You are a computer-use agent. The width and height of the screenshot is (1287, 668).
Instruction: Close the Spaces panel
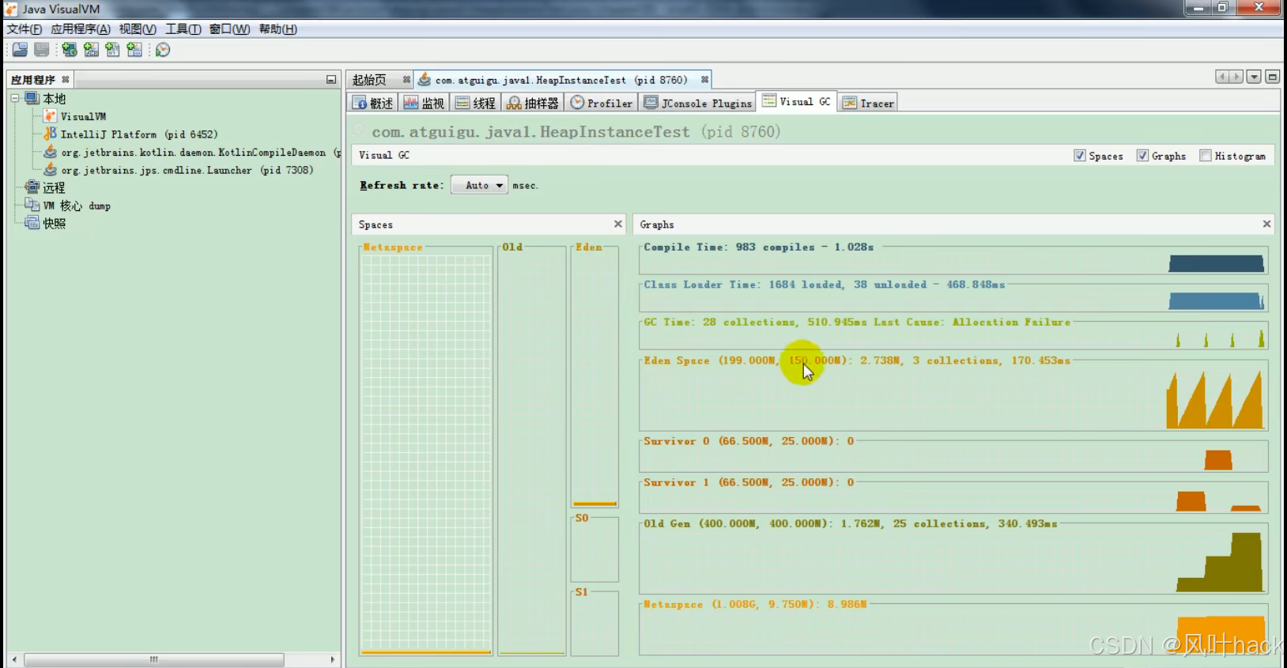point(618,225)
